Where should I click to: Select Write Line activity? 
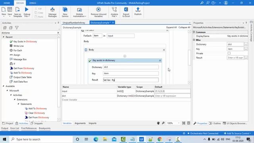17,46
